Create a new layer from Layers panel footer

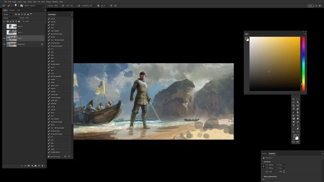tap(39, 165)
